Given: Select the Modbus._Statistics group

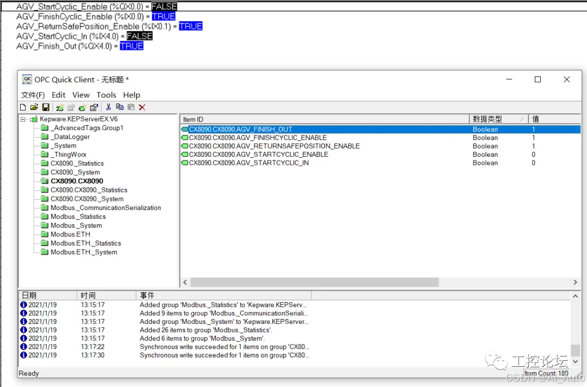Looking at the screenshot, I should pyautogui.click(x=78, y=217).
